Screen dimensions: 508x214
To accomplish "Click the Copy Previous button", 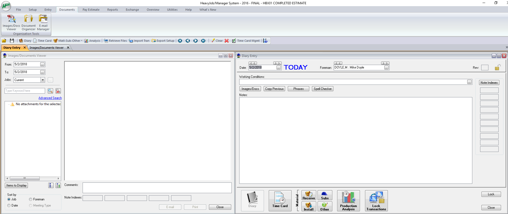I will point(274,89).
